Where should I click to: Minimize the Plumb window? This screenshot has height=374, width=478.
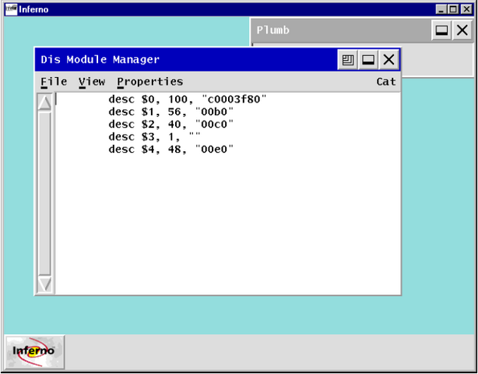[x=441, y=30]
